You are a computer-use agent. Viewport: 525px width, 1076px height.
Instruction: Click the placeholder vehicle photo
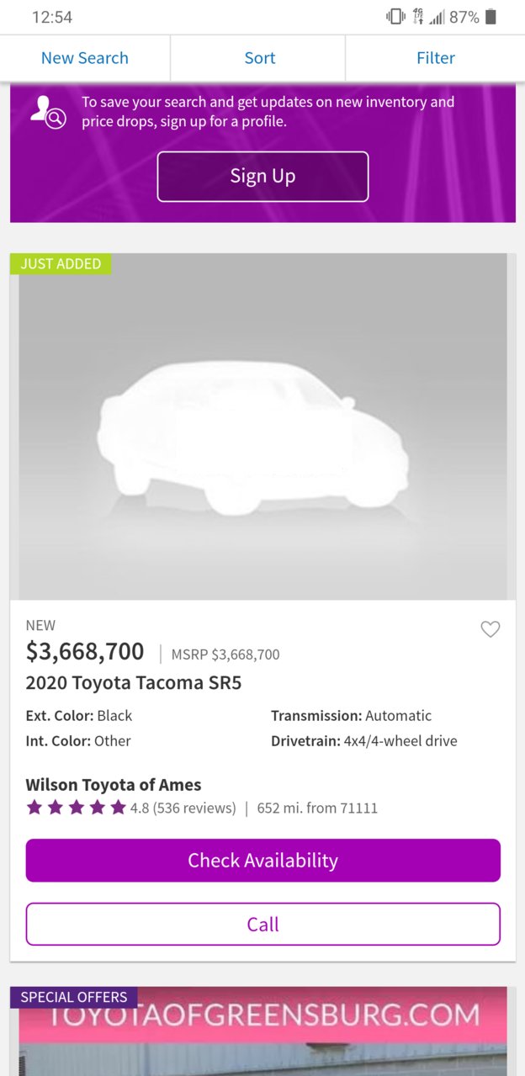pyautogui.click(x=262, y=427)
